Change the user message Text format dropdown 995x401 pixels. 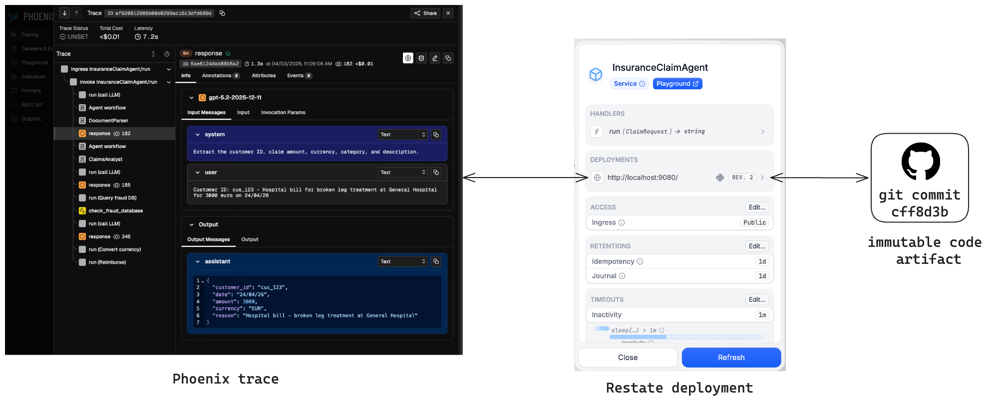[403, 173]
